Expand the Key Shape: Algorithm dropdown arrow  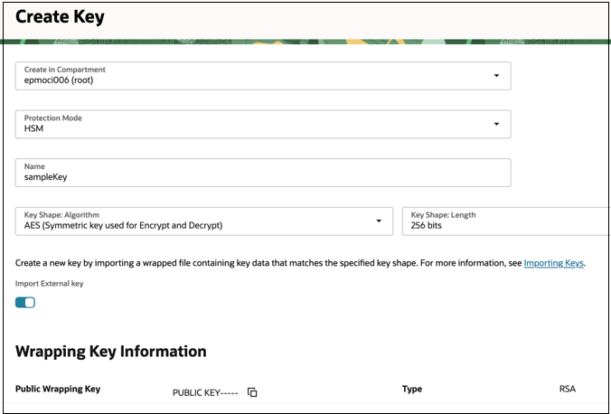379,221
